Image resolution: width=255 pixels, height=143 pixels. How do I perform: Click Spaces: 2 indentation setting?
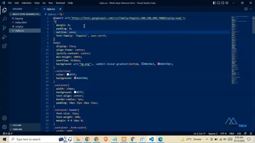pyautogui.click(x=213, y=133)
